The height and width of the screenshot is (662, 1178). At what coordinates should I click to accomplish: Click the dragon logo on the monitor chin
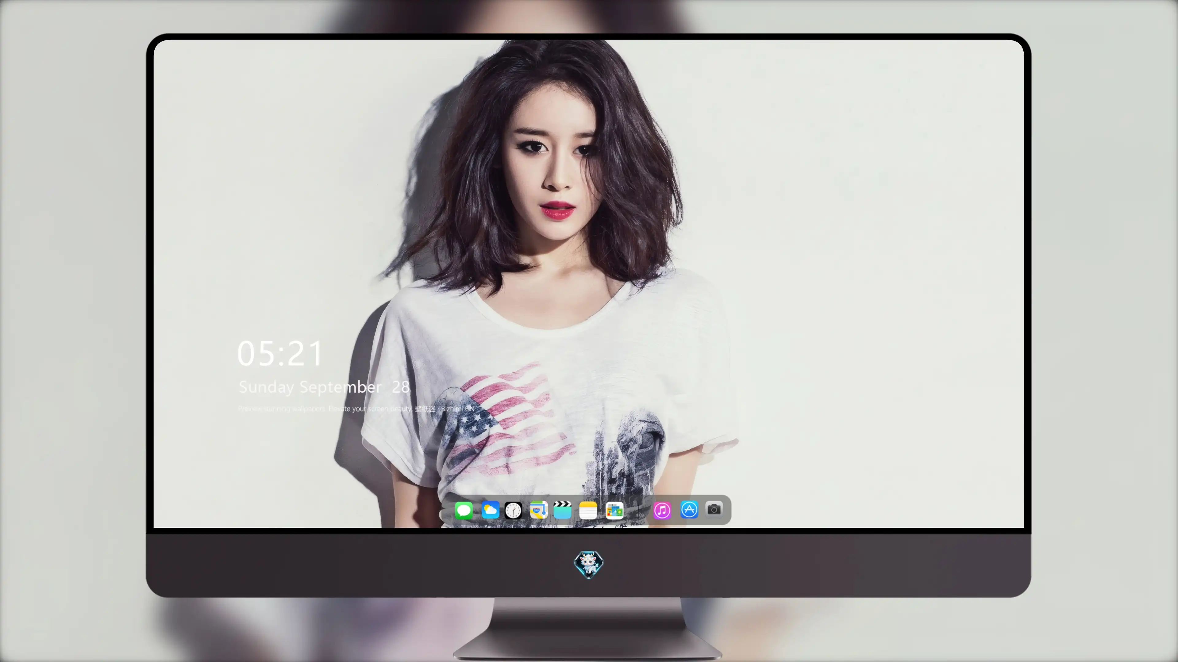(x=589, y=564)
